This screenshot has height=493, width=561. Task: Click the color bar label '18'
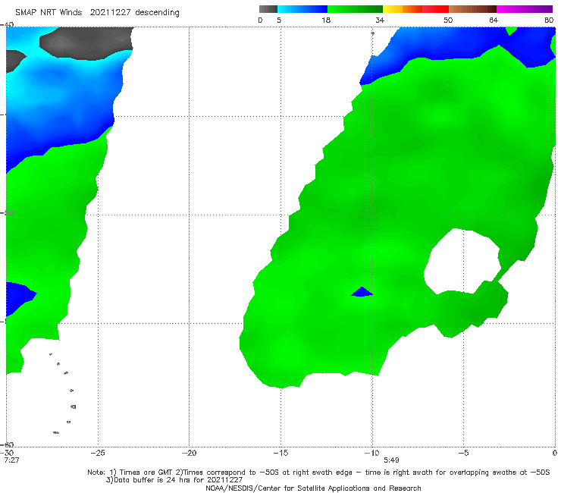click(326, 20)
